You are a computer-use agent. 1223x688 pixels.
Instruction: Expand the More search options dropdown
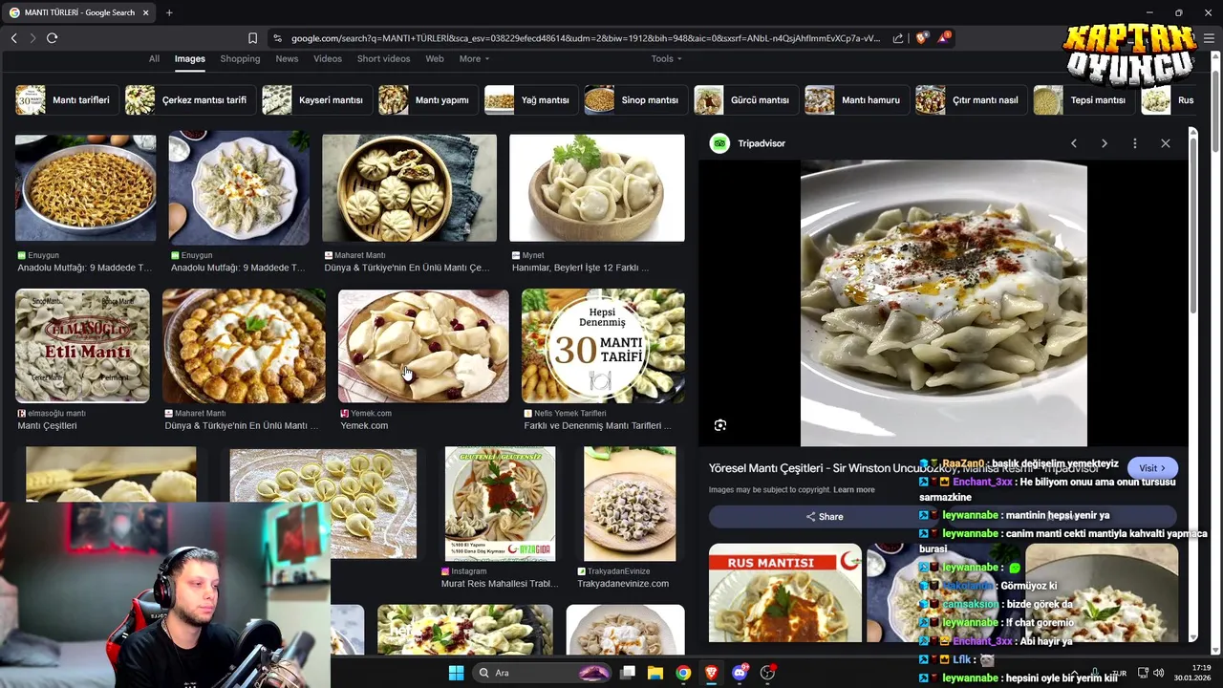coord(474,58)
